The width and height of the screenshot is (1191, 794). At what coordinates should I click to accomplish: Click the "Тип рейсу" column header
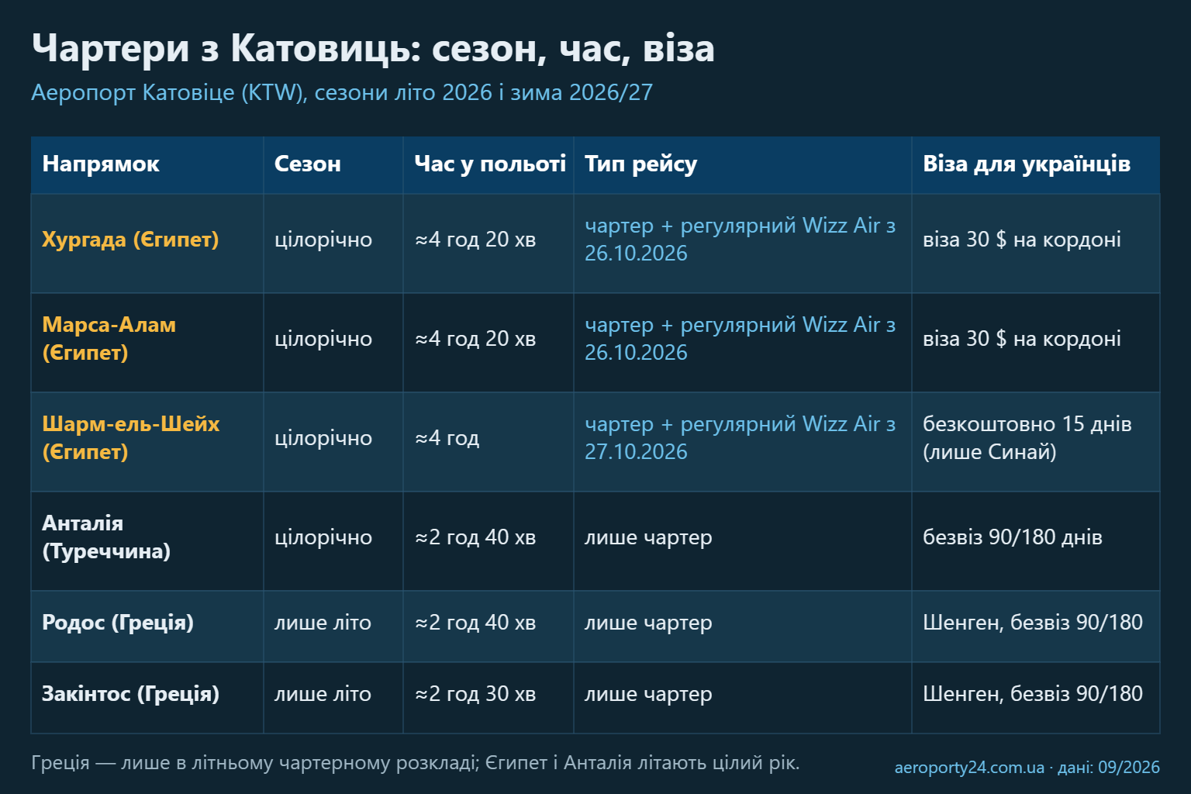click(x=641, y=164)
